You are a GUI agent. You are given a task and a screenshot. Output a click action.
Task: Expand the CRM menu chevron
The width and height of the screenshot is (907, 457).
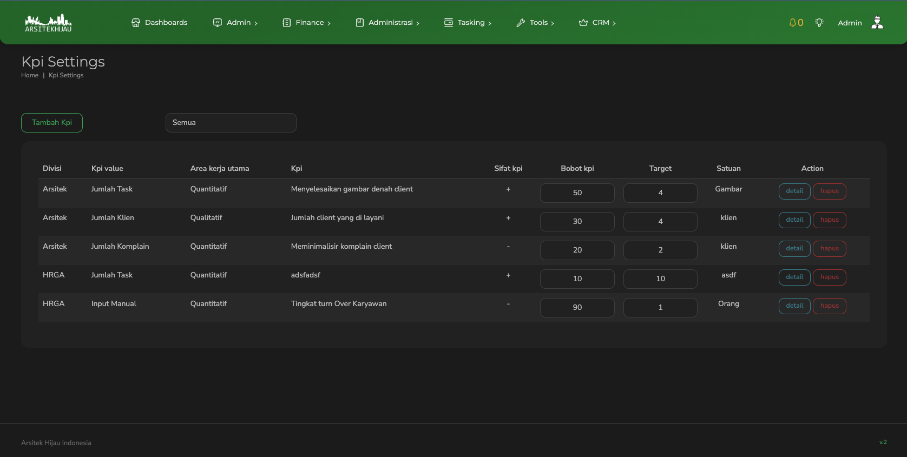click(x=614, y=23)
